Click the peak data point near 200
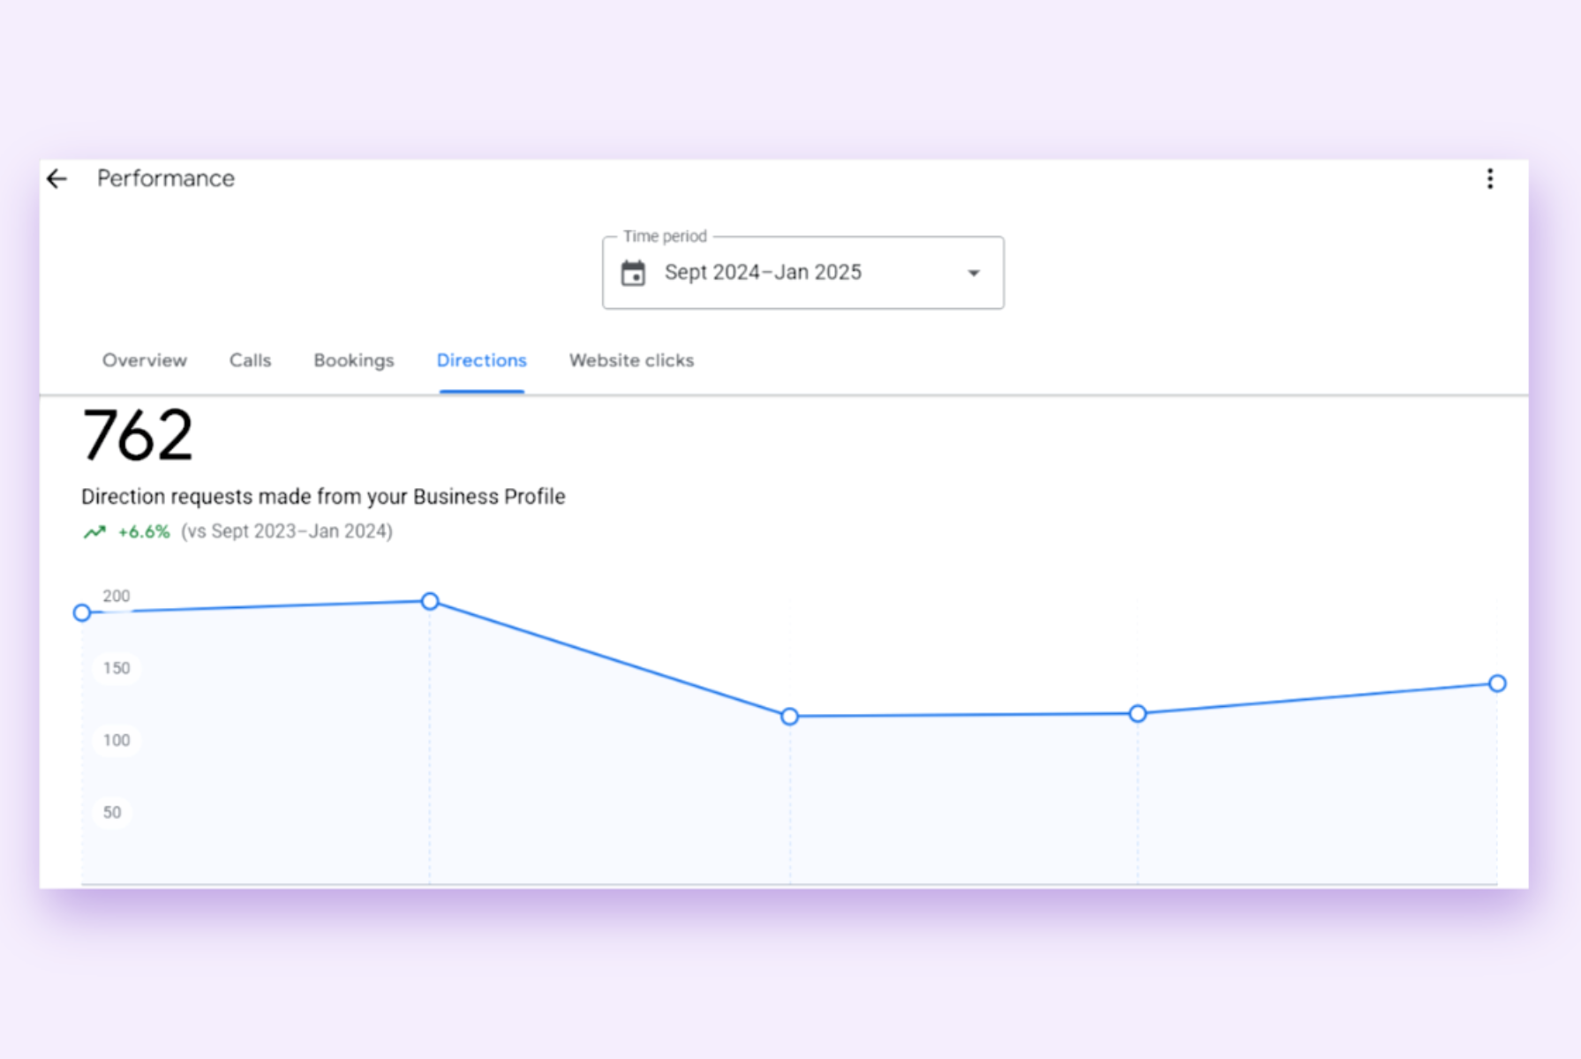This screenshot has height=1059, width=1581. 430,601
